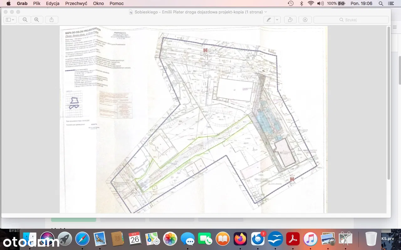
Task: Click the vertical scrollbar of the document
Action: pyautogui.click(x=389, y=103)
